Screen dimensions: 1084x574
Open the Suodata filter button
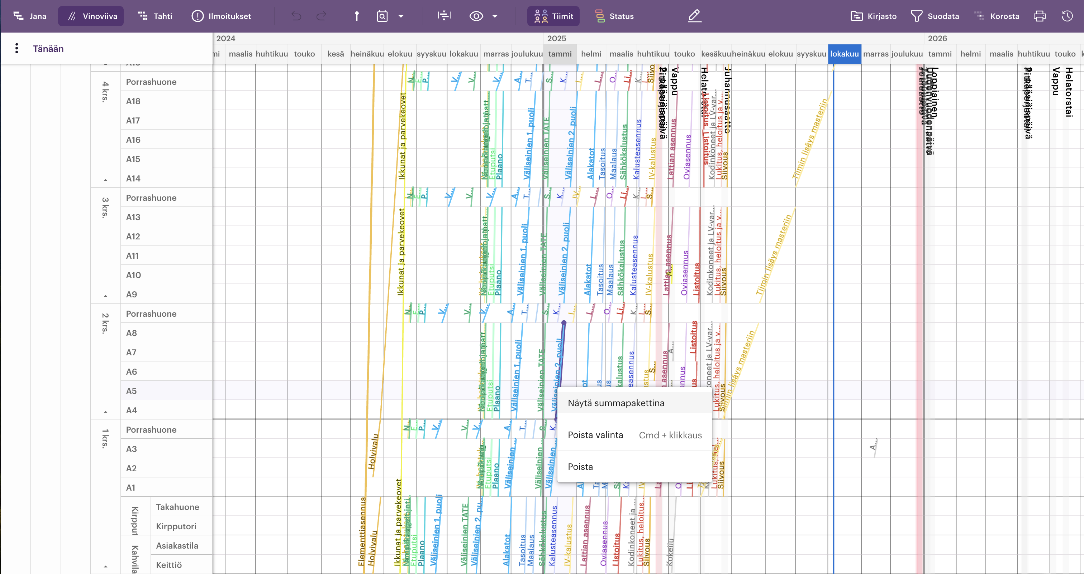click(935, 16)
